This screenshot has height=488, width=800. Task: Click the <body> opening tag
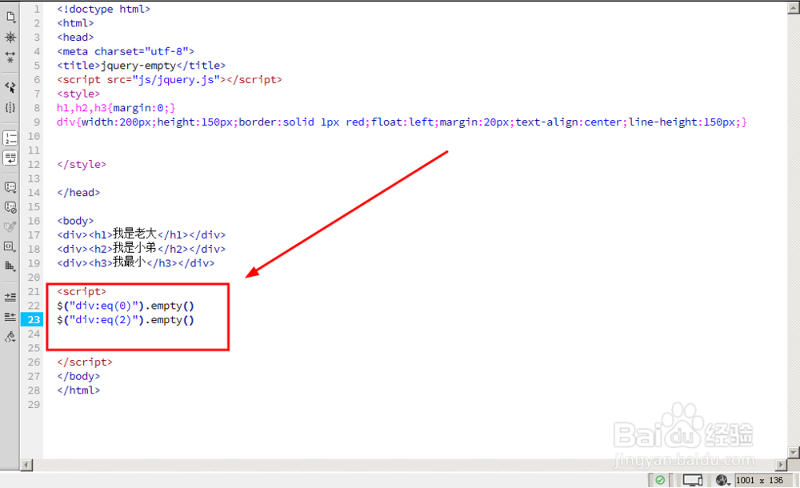75,221
